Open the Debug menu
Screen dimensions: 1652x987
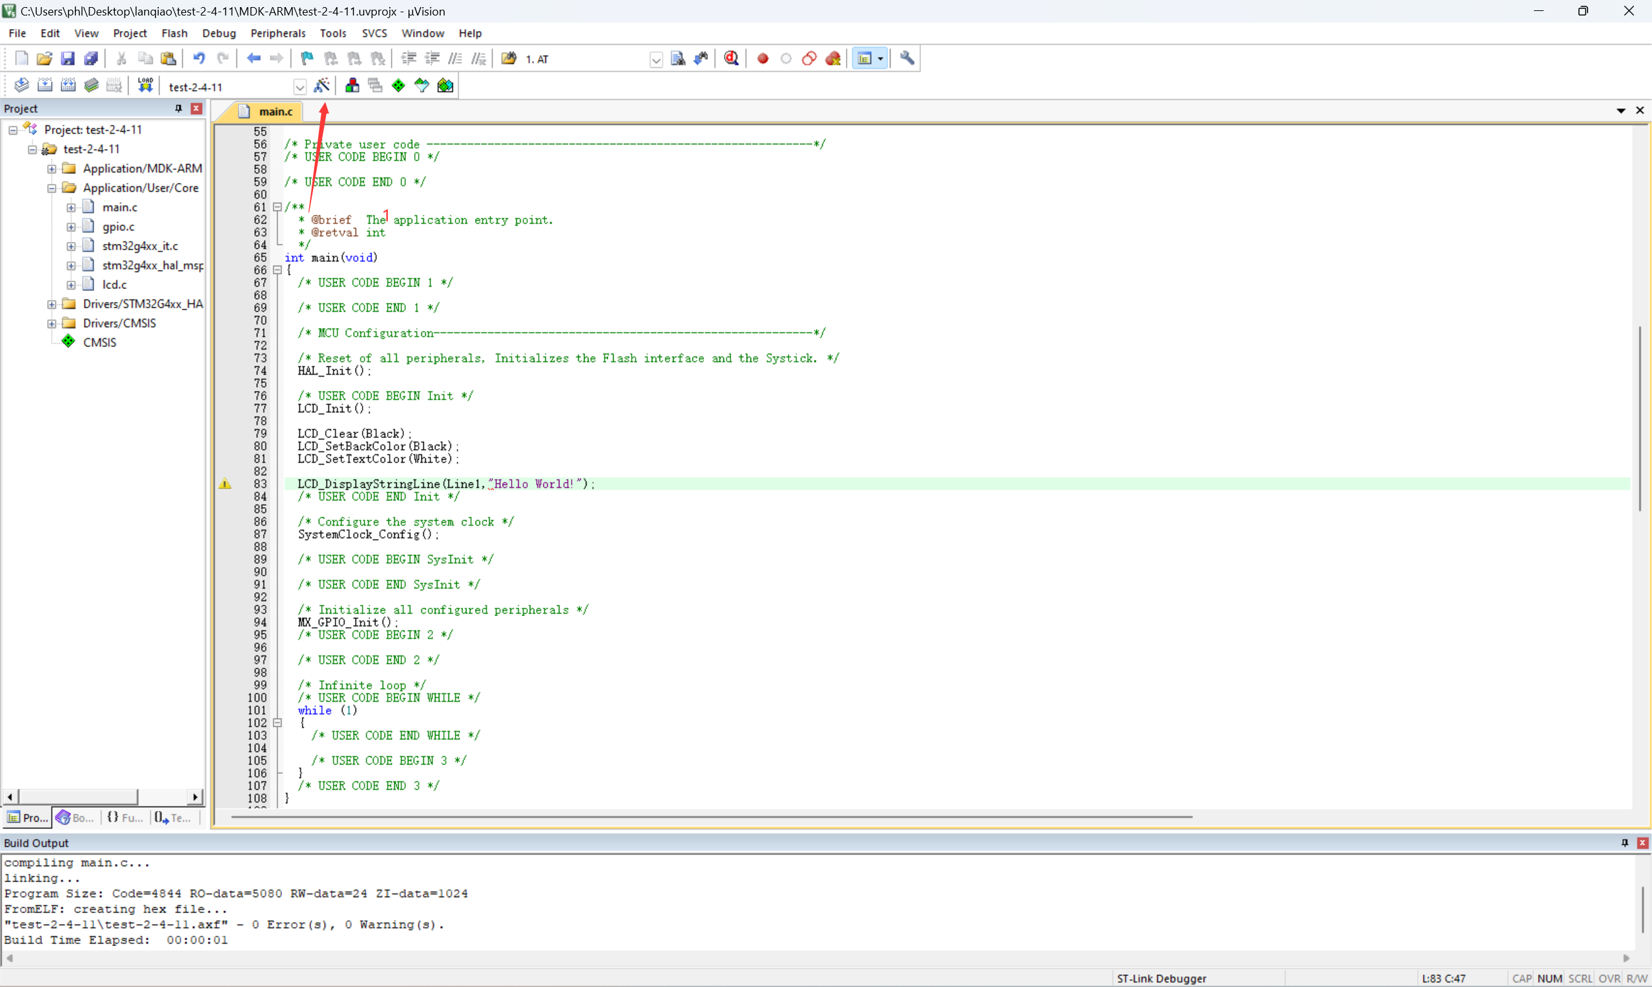tap(217, 33)
